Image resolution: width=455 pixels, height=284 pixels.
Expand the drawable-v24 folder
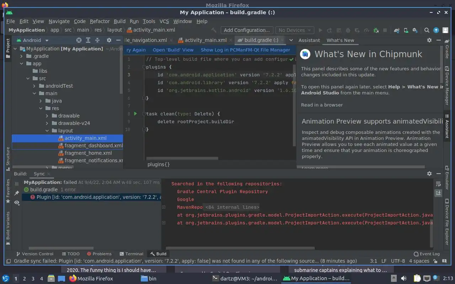47,123
